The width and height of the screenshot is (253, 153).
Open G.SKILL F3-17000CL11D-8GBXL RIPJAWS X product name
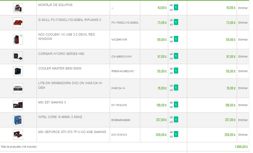pyautogui.click(x=70, y=20)
